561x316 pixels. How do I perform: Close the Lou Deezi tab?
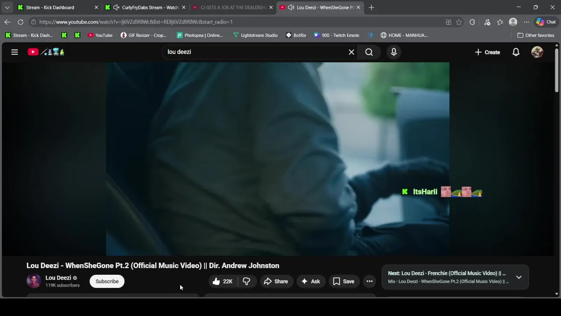tap(358, 7)
